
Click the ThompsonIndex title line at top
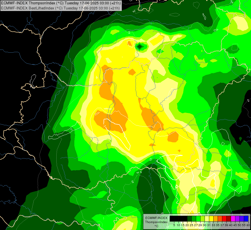coord(61,3)
